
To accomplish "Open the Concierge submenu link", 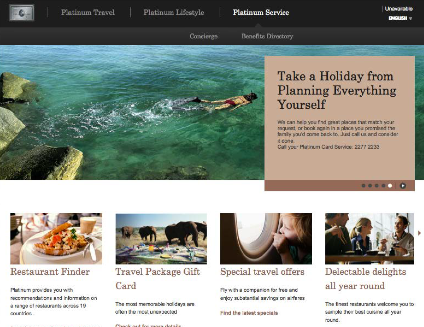I will click(204, 36).
